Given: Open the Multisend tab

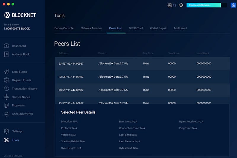Looking at the screenshot, I should [180, 28].
